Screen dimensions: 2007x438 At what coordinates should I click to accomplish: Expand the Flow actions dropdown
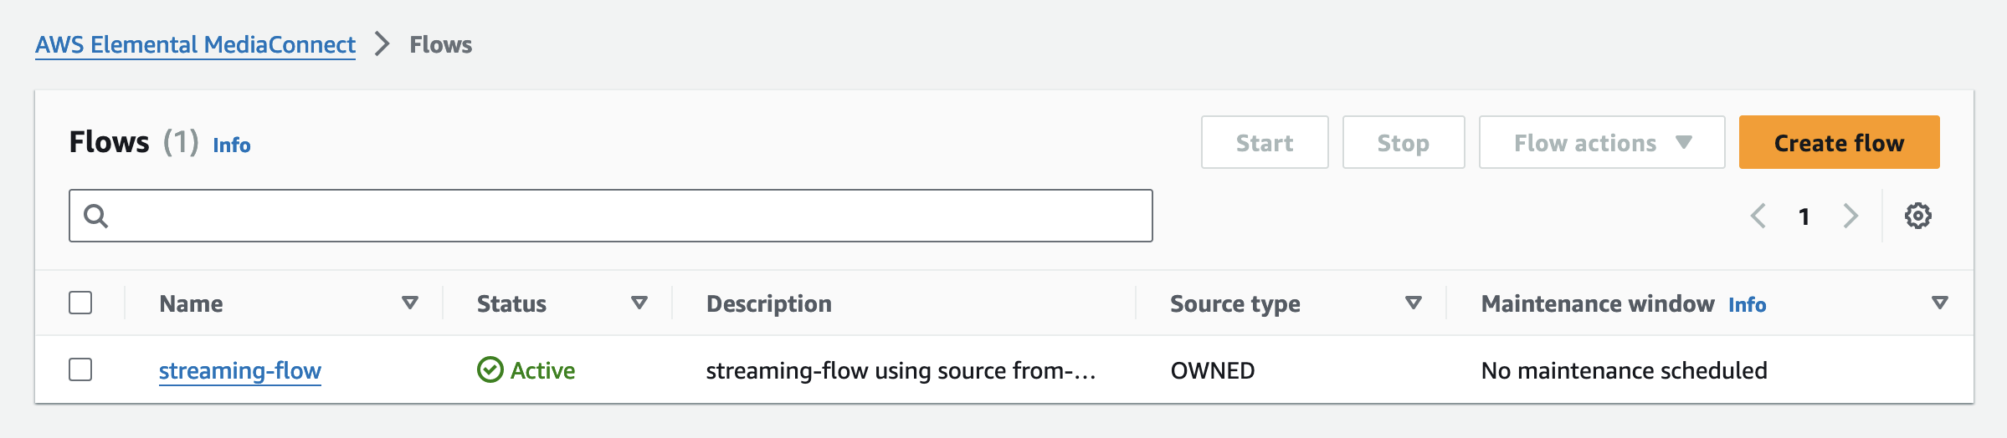tap(1601, 143)
